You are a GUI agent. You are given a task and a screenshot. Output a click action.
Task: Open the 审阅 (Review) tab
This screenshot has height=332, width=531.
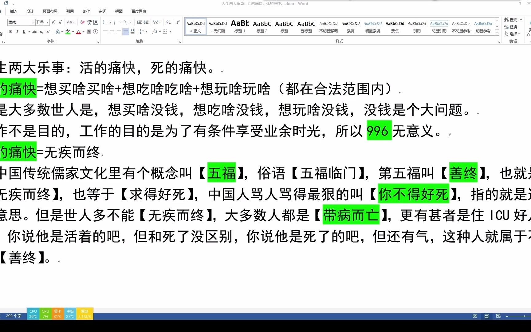coord(103,11)
